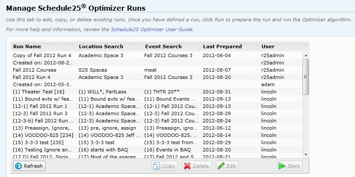The image size is (355, 177).
Task: Click the (16) starts with BAQ location cell
Action: point(103,150)
